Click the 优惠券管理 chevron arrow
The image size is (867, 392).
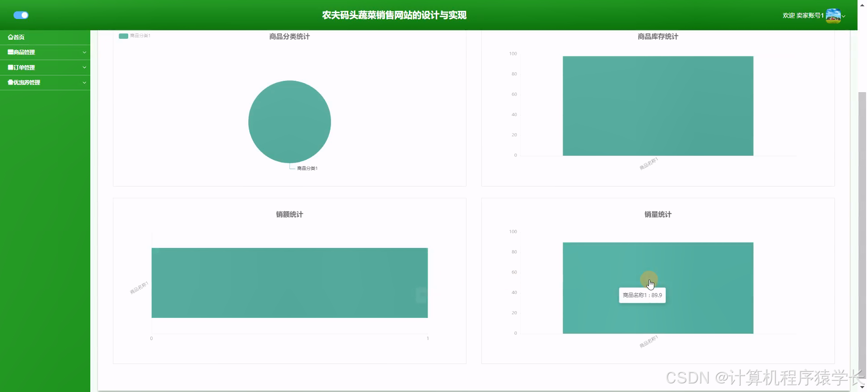click(x=84, y=83)
